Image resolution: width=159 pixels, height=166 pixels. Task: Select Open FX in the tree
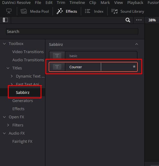point(16,117)
